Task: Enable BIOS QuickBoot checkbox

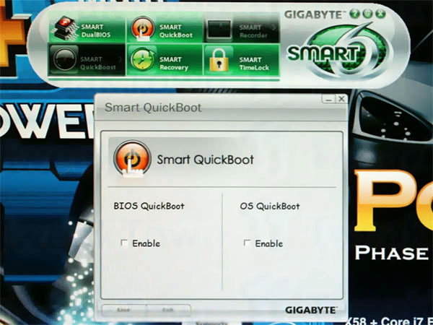Action: pyautogui.click(x=124, y=243)
